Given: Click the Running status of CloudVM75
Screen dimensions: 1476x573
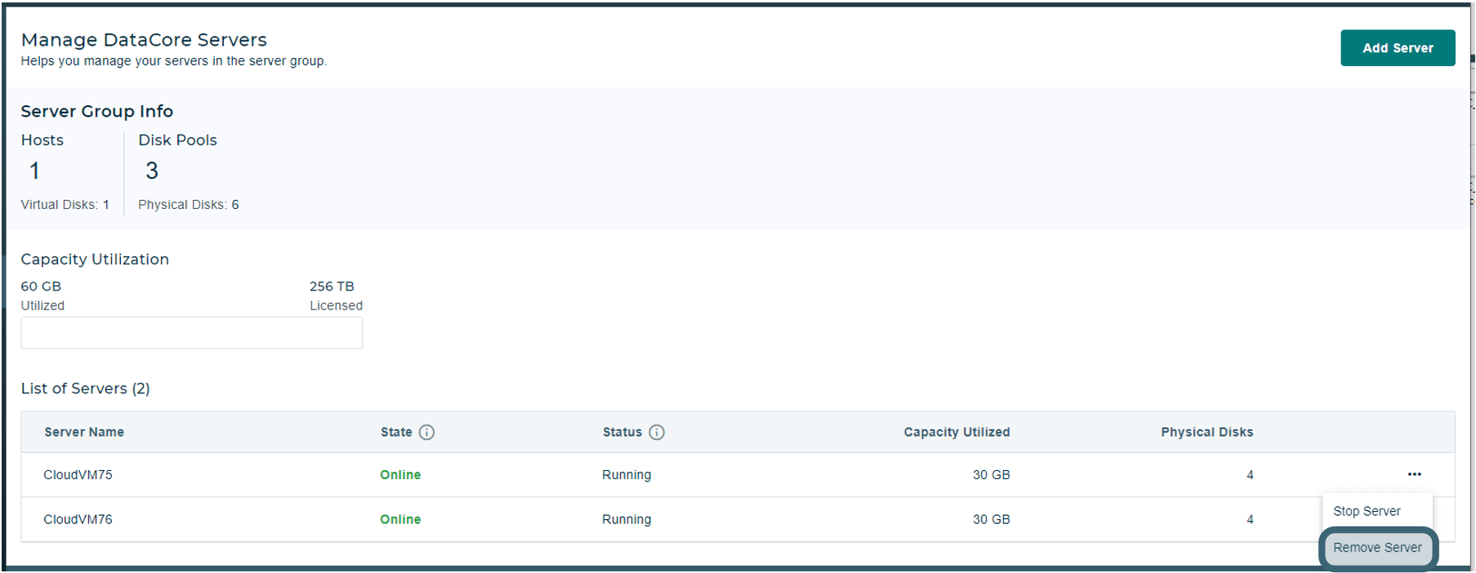Looking at the screenshot, I should (x=627, y=475).
